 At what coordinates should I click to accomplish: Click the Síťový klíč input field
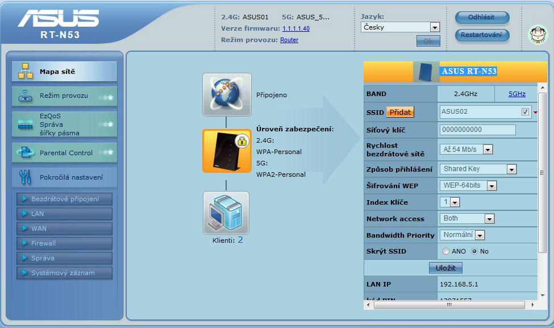(477, 130)
